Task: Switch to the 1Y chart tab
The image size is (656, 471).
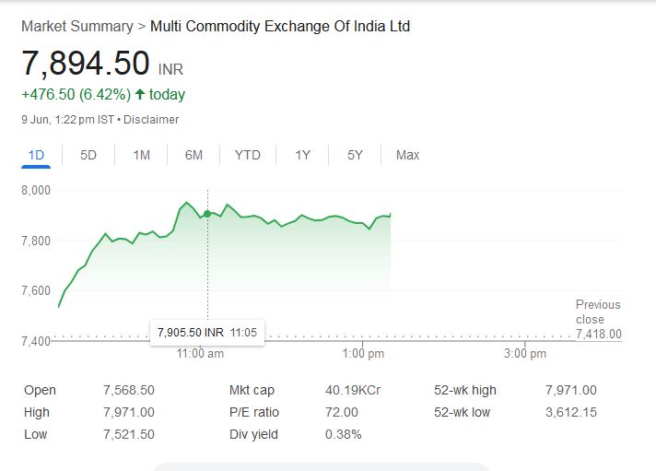Action: [x=302, y=155]
